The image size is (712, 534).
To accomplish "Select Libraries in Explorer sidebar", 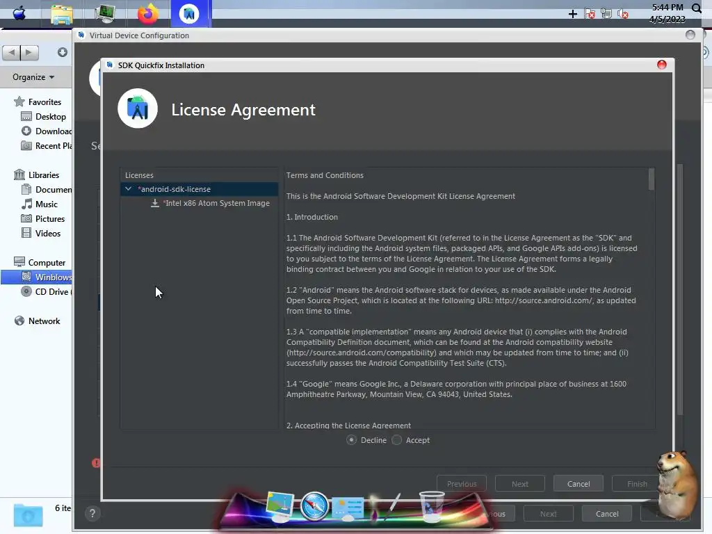I will [x=44, y=175].
